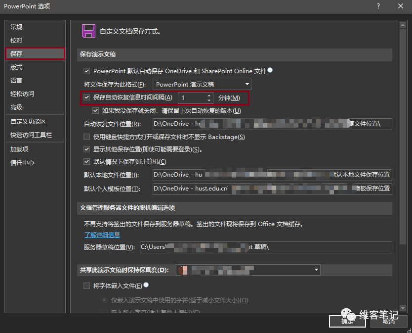The width and height of the screenshot is (412, 333).
Task: Decrease AutoRecover interval with down arrow
Action: [x=209, y=100]
